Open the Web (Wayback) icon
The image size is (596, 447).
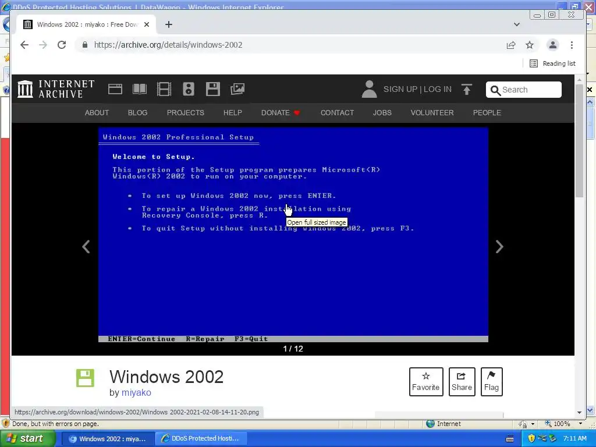pos(115,89)
